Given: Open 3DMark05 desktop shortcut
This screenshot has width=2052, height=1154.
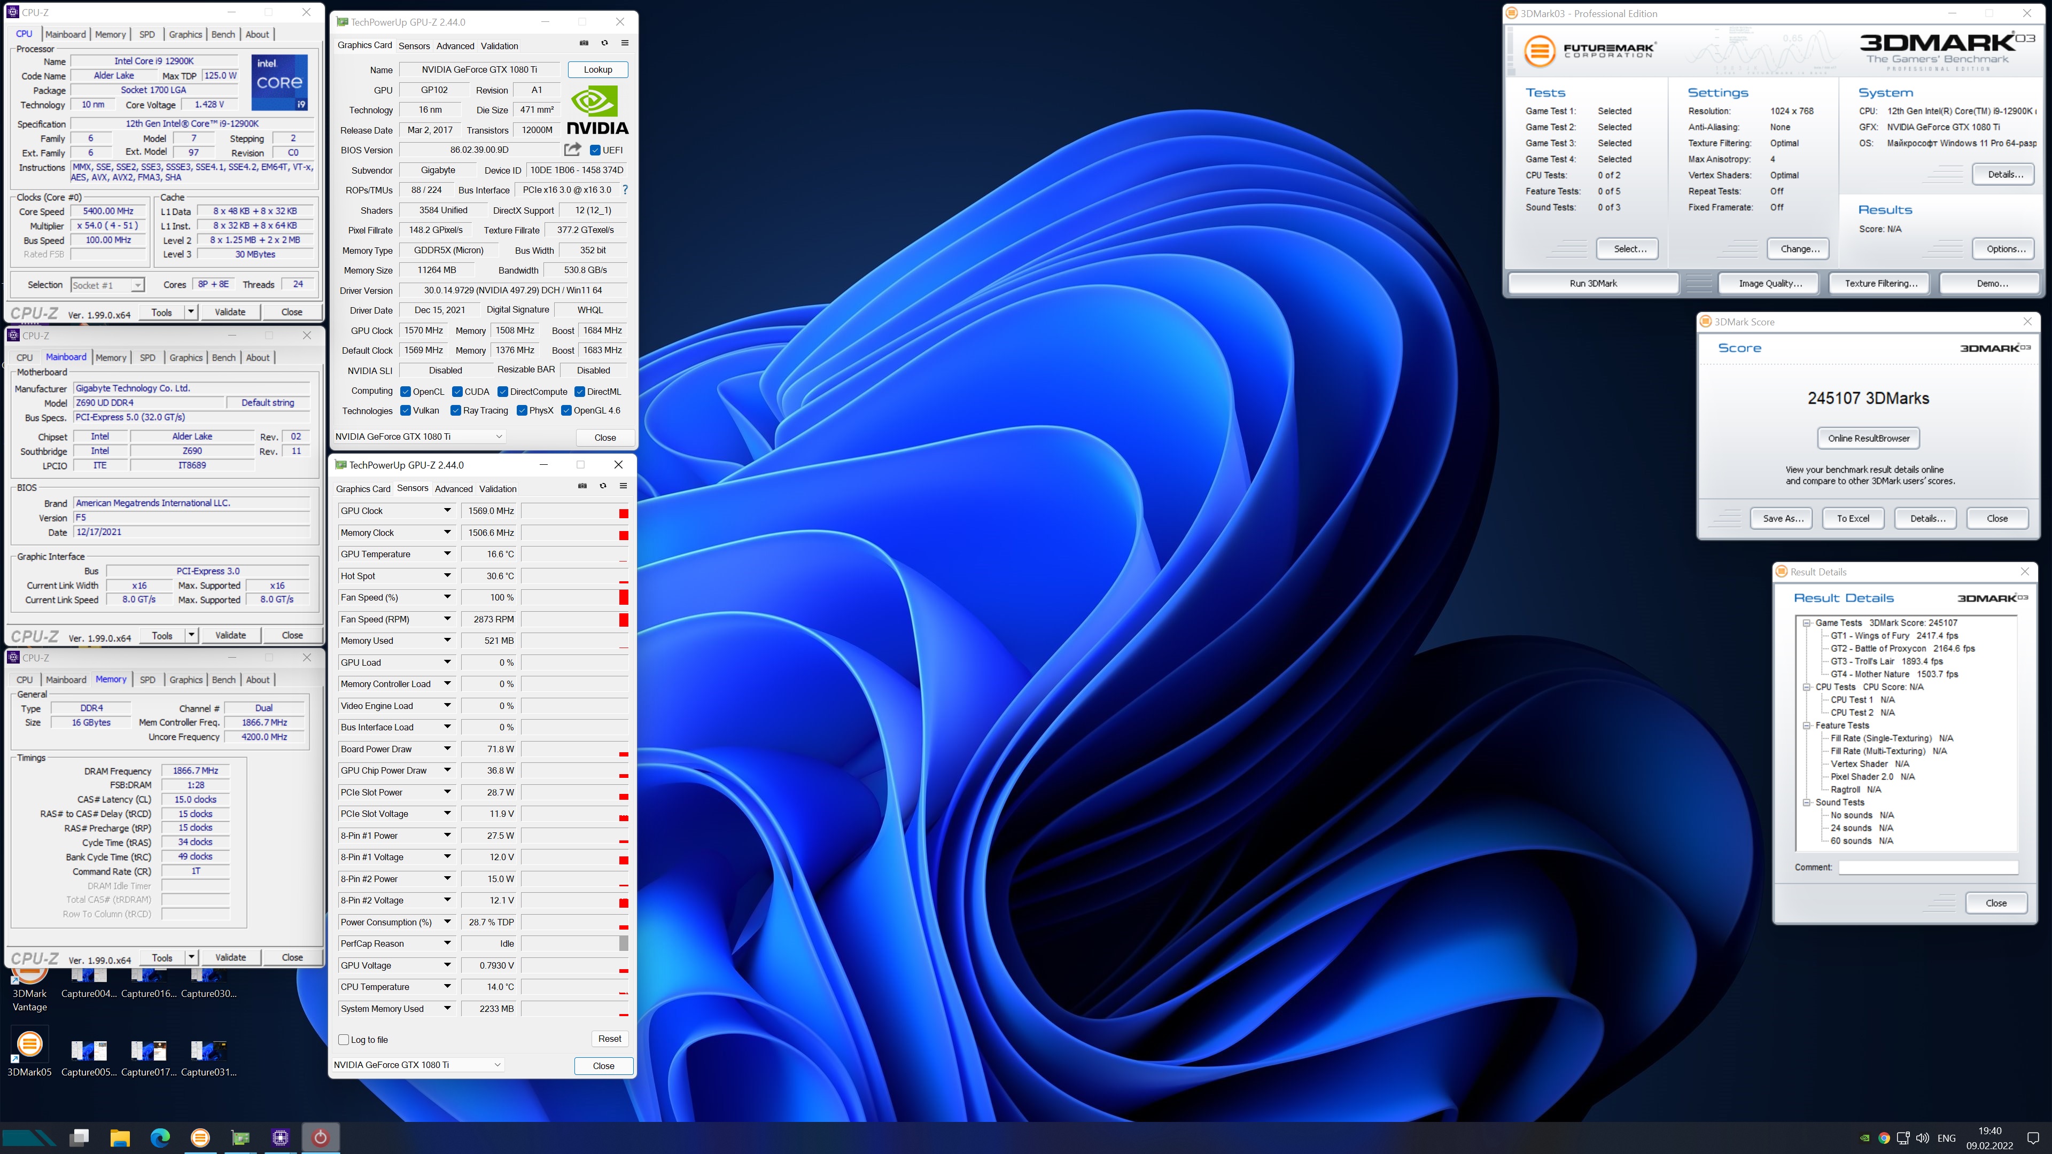Looking at the screenshot, I should (x=29, y=1051).
